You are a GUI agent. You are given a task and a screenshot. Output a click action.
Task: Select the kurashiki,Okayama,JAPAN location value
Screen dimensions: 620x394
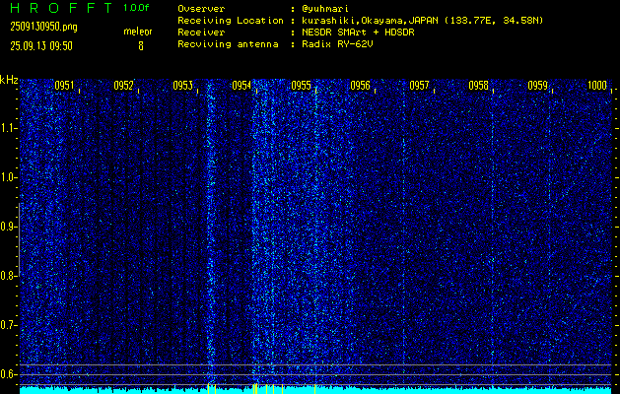pos(422,21)
